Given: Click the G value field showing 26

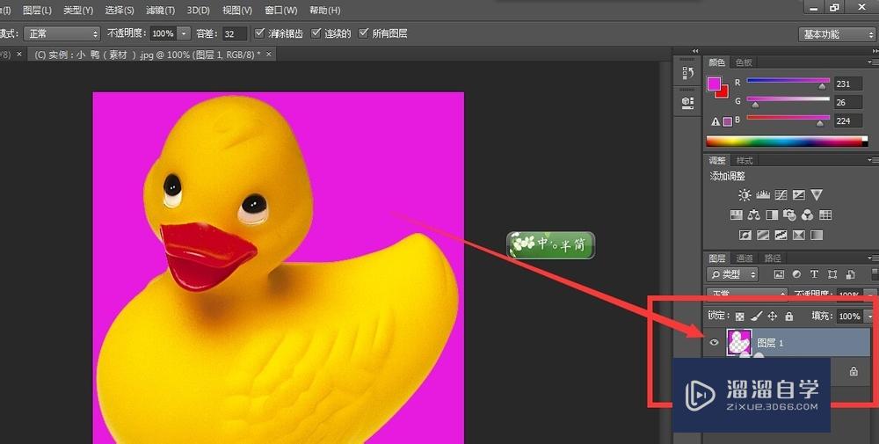Looking at the screenshot, I should point(848,102).
